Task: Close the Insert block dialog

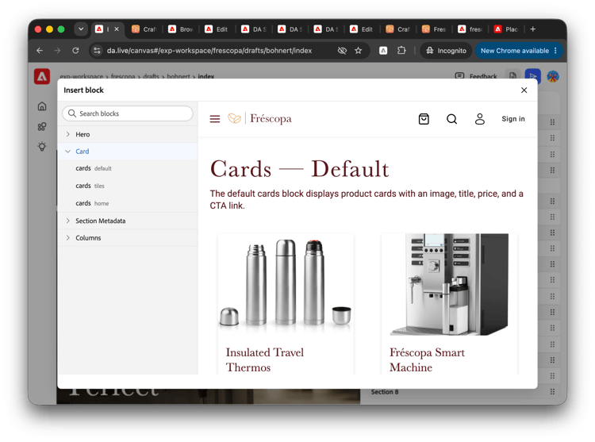Action: (x=524, y=90)
